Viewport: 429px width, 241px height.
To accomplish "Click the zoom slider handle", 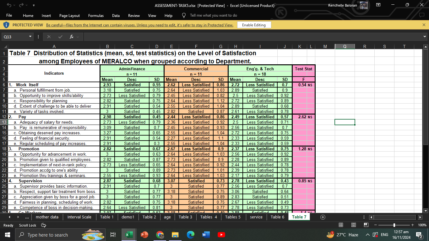I will [x=394, y=225].
